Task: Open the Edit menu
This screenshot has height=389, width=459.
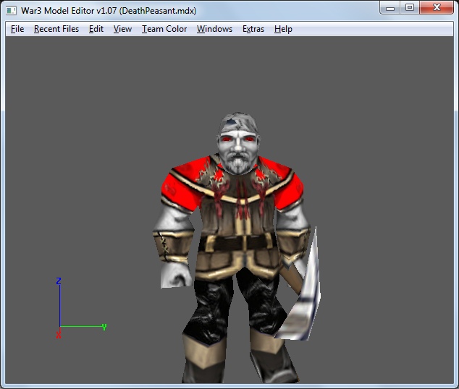Action: (96, 29)
